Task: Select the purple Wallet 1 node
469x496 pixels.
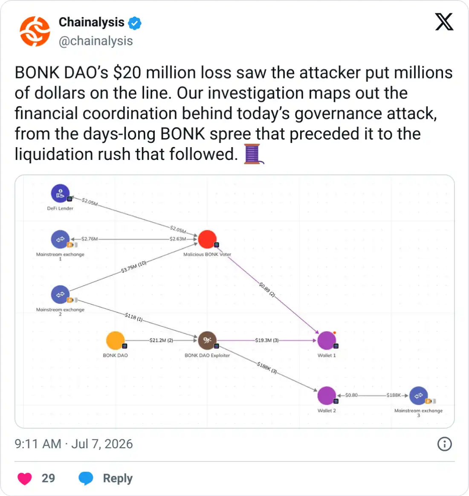Action: point(327,340)
